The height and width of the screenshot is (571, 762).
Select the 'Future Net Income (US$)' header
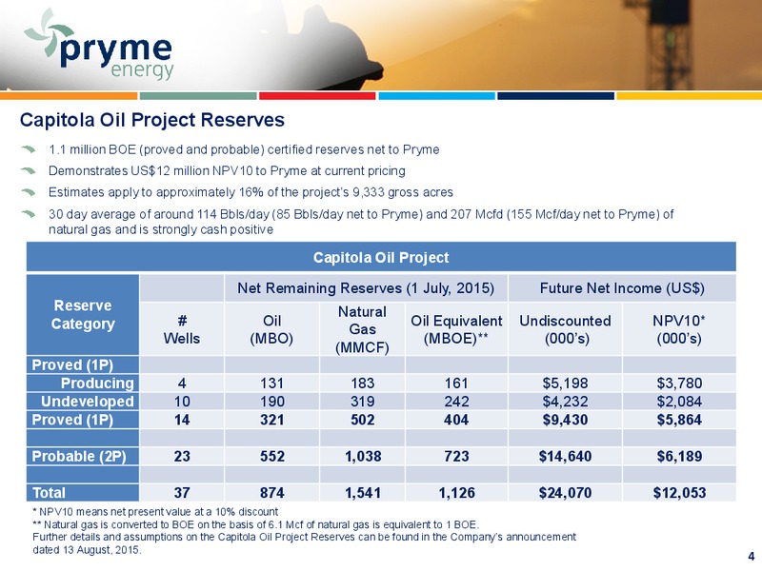tap(622, 288)
